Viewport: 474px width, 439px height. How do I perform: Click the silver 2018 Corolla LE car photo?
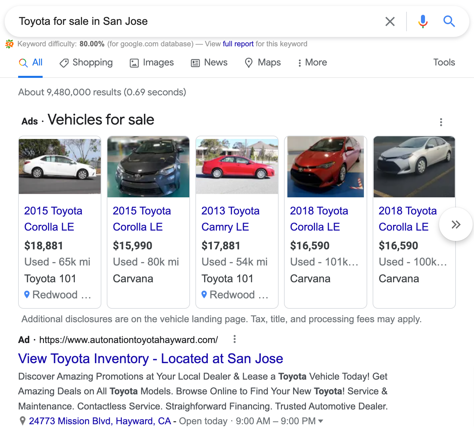pos(414,167)
